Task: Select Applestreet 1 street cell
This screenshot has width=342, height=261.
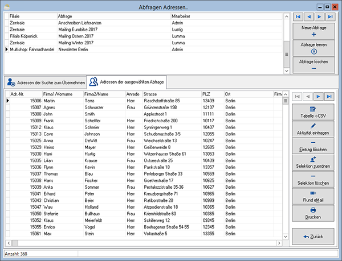Action: click(x=172, y=114)
